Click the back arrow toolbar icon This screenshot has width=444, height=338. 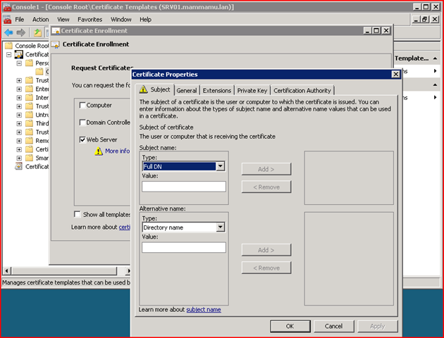pos(8,32)
